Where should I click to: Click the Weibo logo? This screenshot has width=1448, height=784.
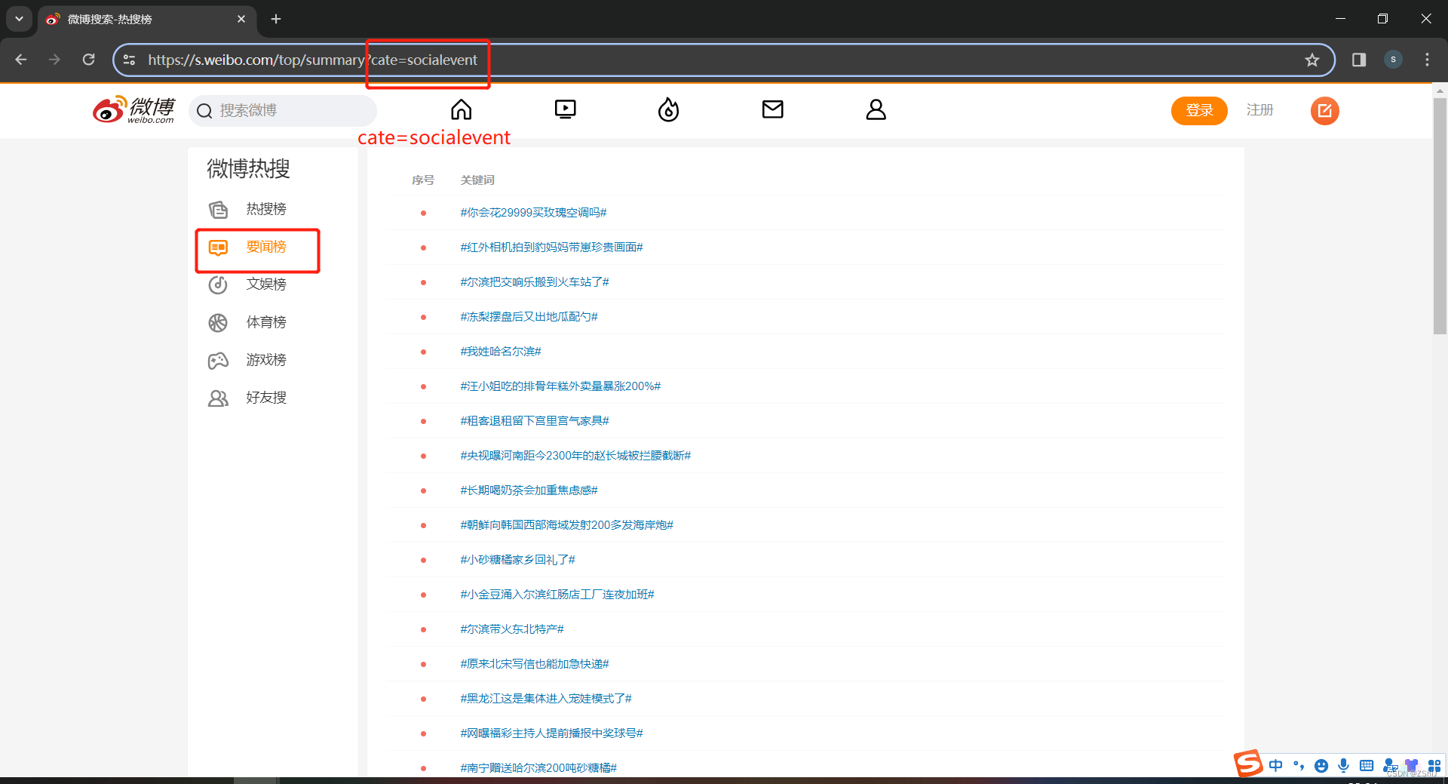[x=133, y=110]
